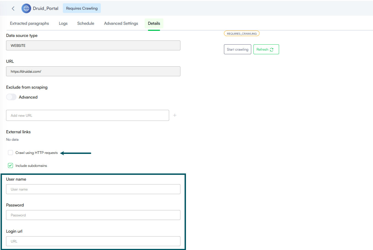The width and height of the screenshot is (373, 250).
Task: Click the Requires Crawling status badge
Action: tap(82, 8)
